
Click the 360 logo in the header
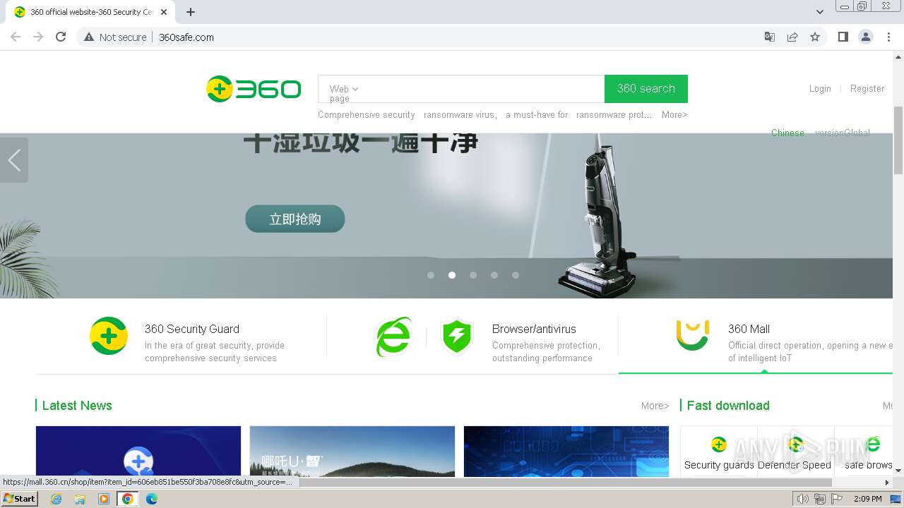pyautogui.click(x=254, y=89)
